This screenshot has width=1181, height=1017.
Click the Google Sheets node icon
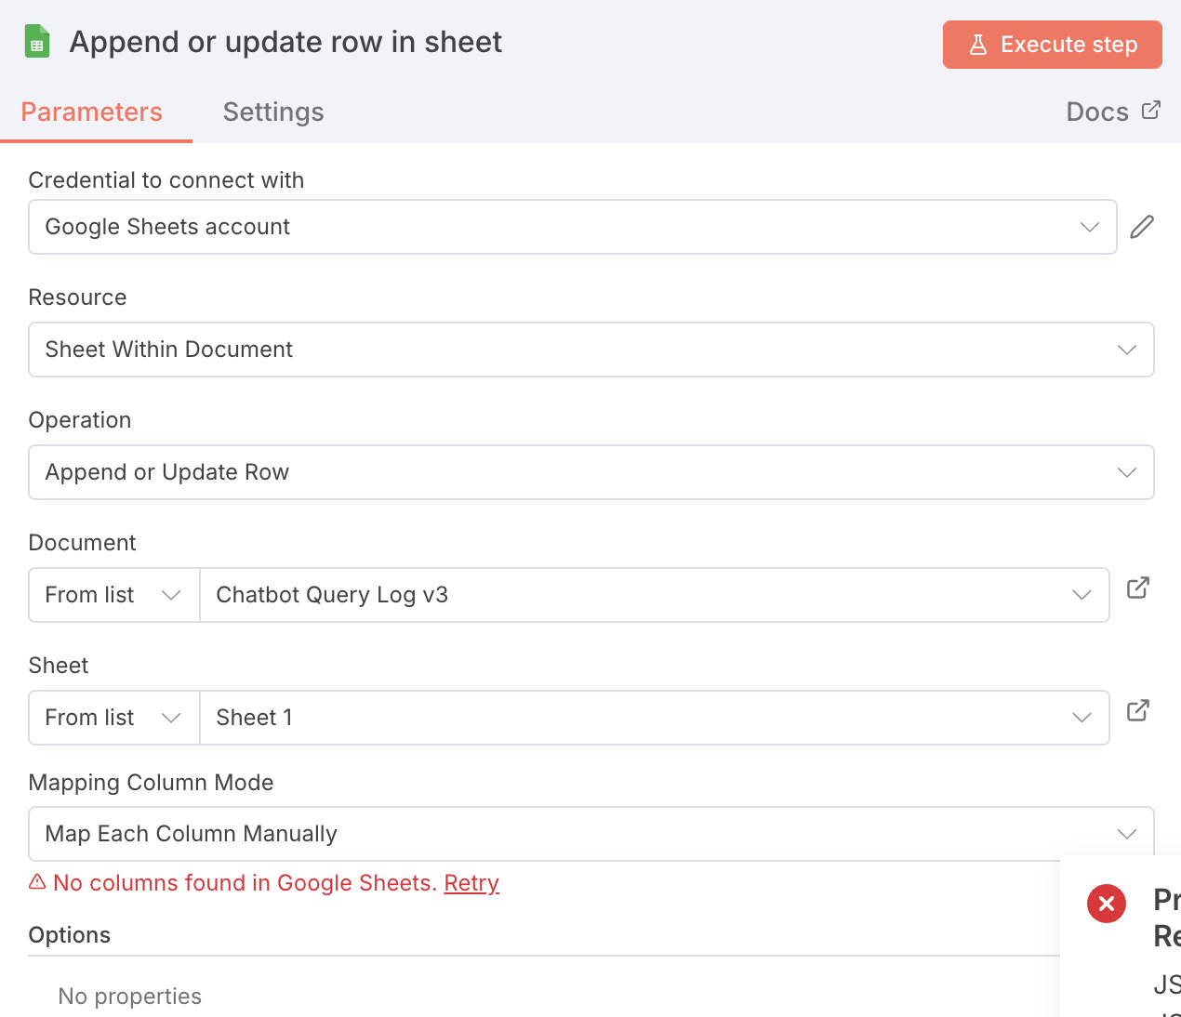[37, 42]
